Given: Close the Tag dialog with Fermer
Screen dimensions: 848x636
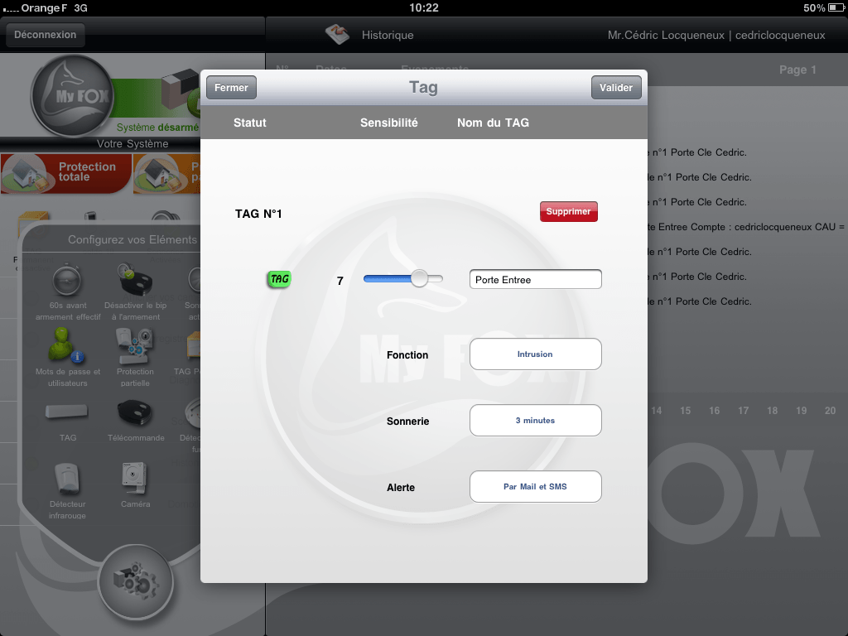Looking at the screenshot, I should (x=231, y=88).
